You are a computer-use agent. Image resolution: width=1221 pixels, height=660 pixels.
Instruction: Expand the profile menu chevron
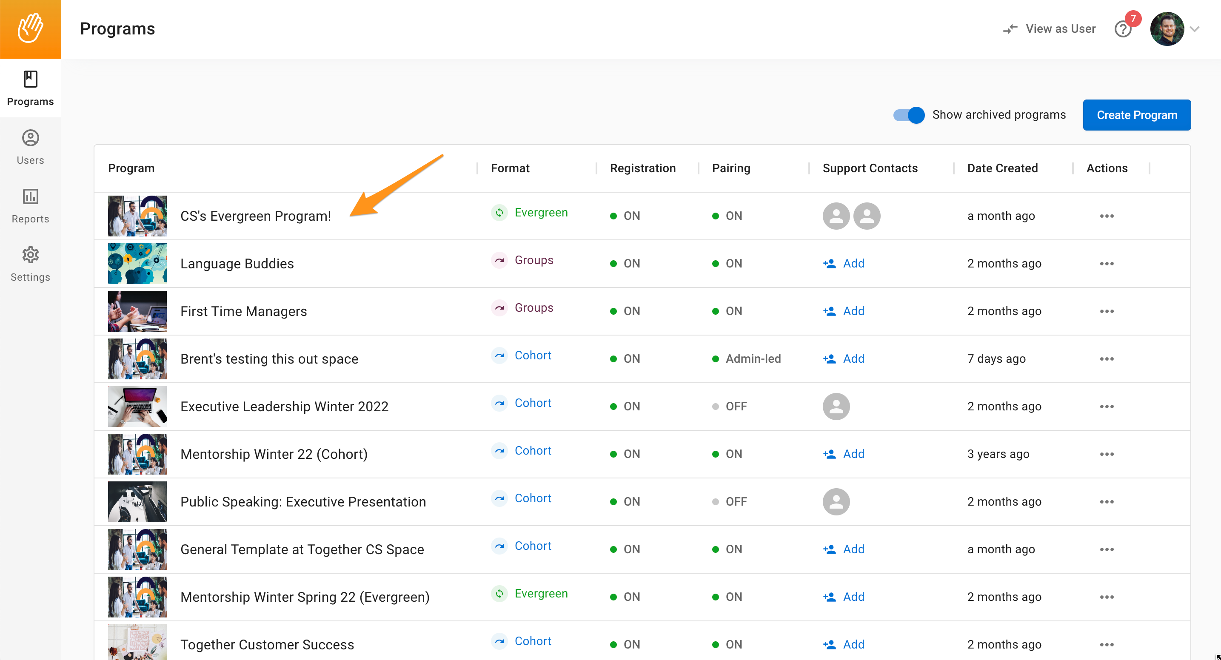tap(1195, 29)
